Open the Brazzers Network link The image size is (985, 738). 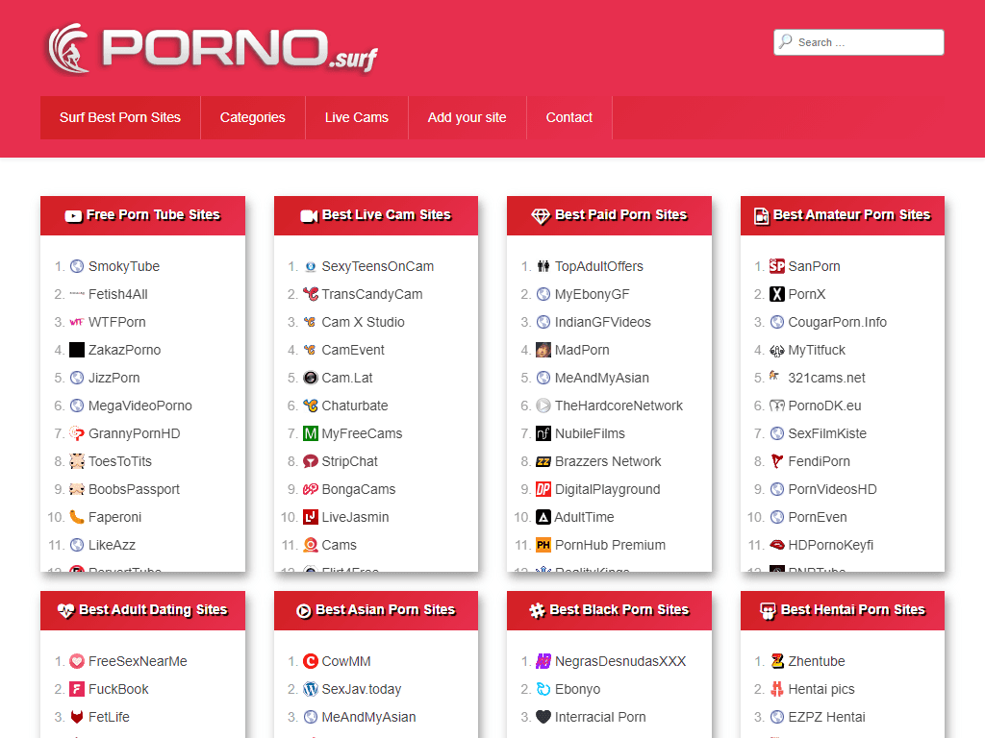click(x=608, y=461)
